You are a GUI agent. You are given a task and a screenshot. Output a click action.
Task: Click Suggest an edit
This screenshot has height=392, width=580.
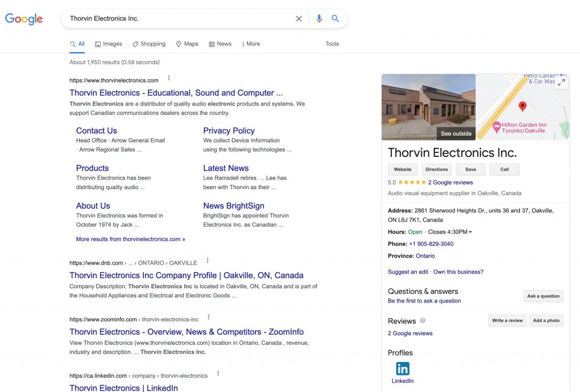tap(408, 272)
